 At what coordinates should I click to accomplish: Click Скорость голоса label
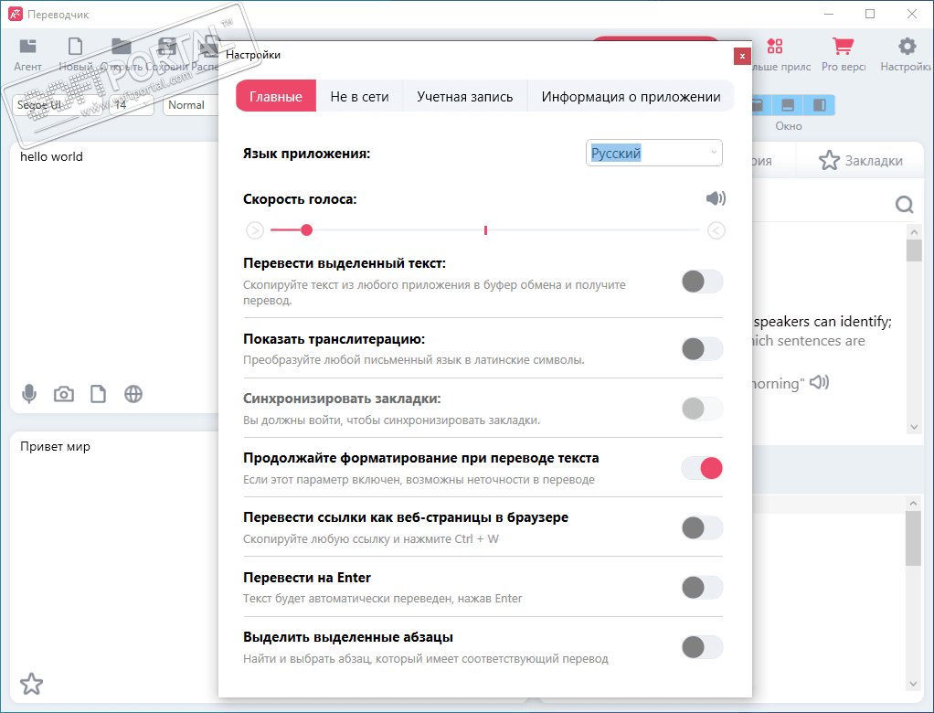click(300, 199)
